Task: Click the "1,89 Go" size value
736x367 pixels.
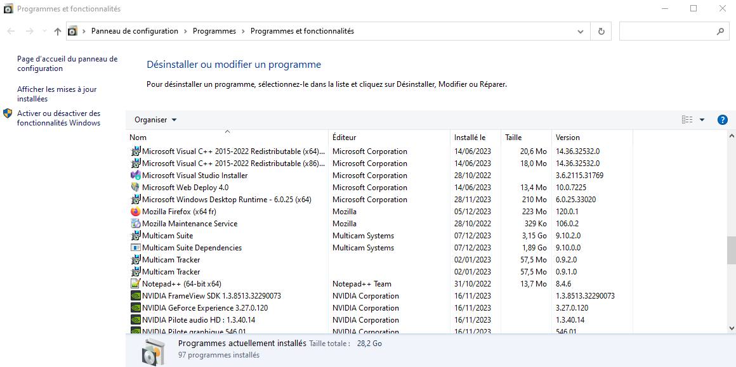Action: point(534,247)
